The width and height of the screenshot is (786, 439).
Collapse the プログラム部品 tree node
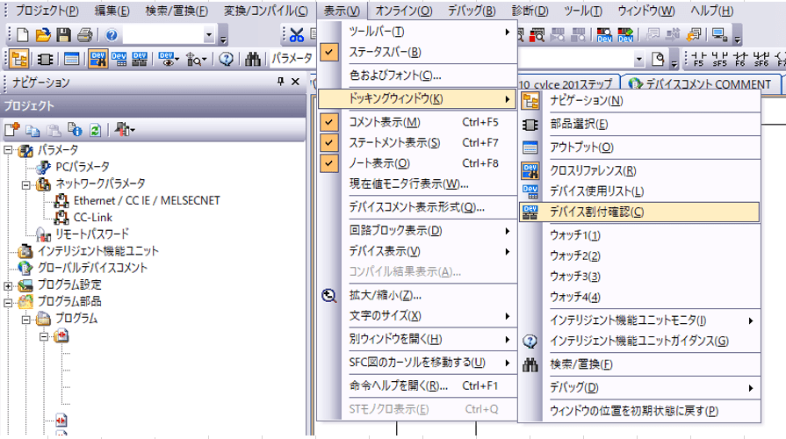click(x=8, y=303)
